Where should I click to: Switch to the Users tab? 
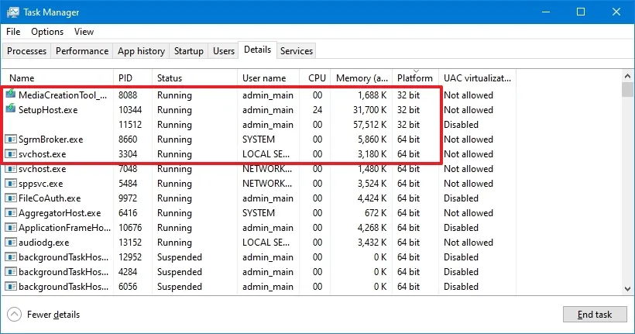[224, 51]
